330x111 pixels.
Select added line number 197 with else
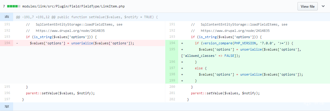172,68
